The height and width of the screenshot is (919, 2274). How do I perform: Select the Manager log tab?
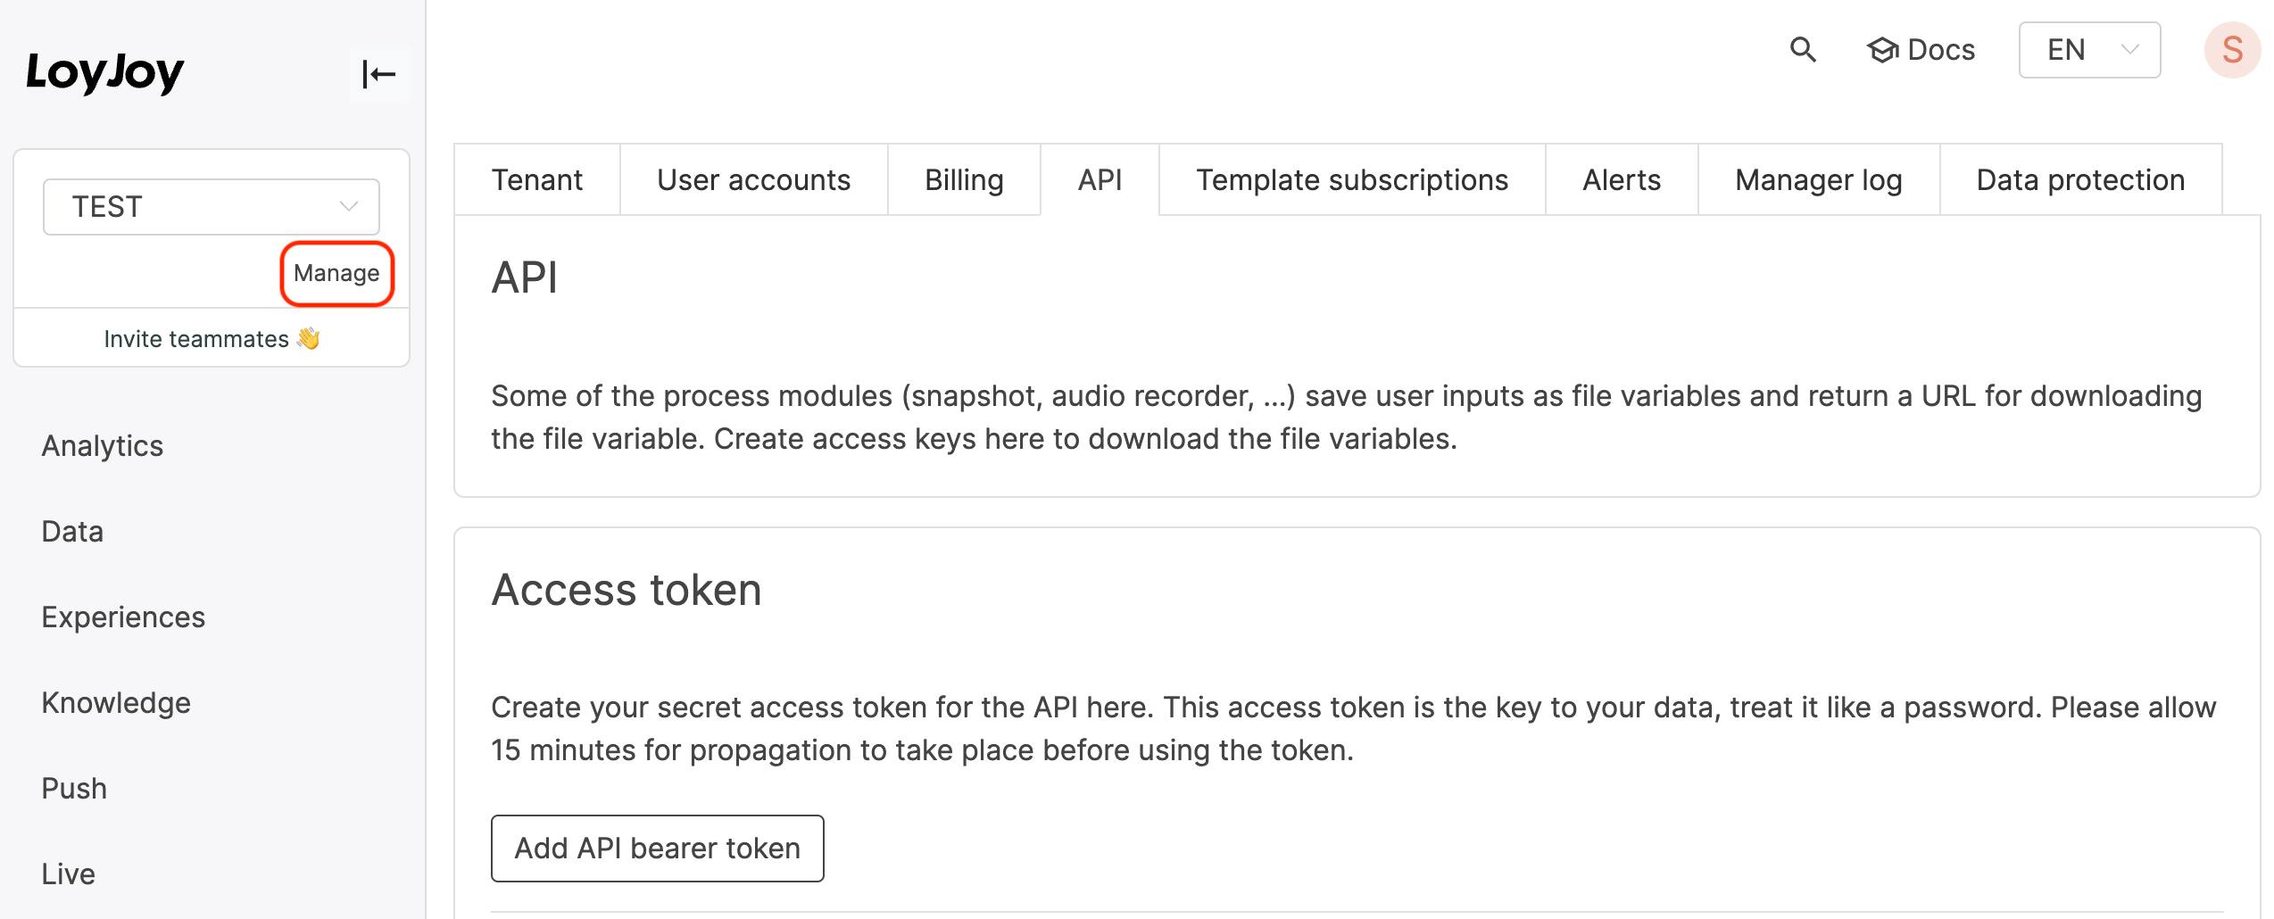(1818, 179)
